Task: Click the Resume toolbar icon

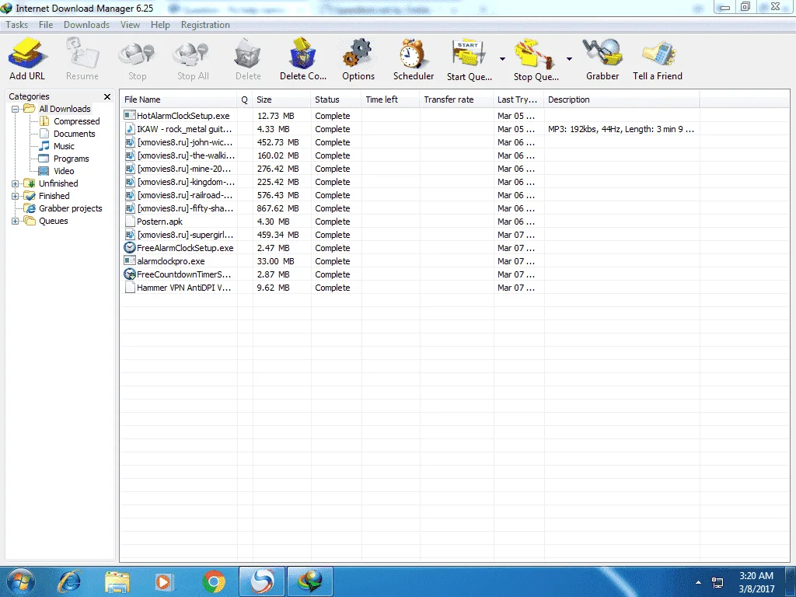Action: [82, 54]
